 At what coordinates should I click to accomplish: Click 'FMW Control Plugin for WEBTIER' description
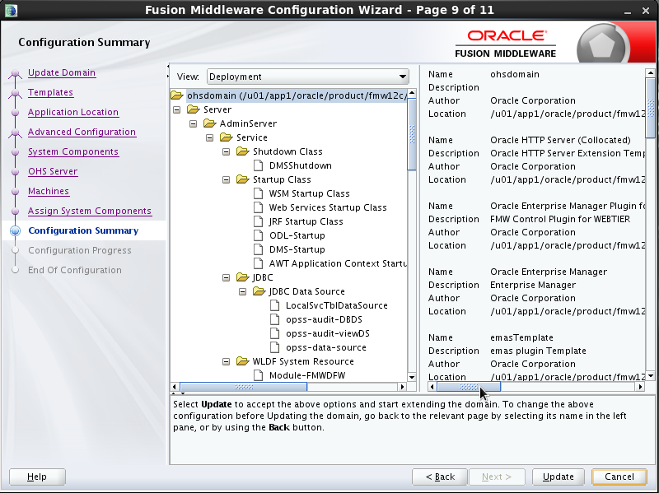[560, 219]
